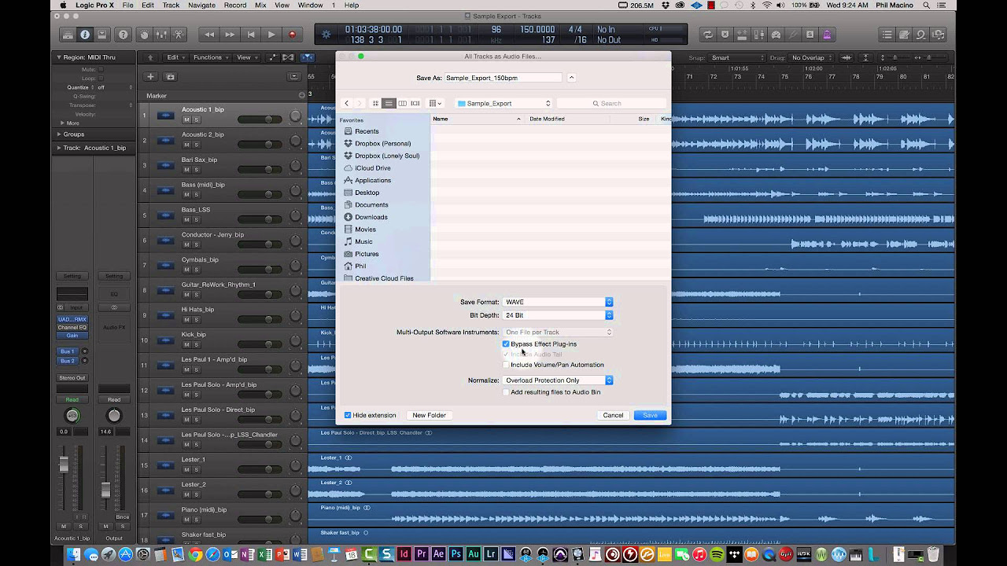Open the Library panel icon
This screenshot has height=566, width=1007.
67,35
